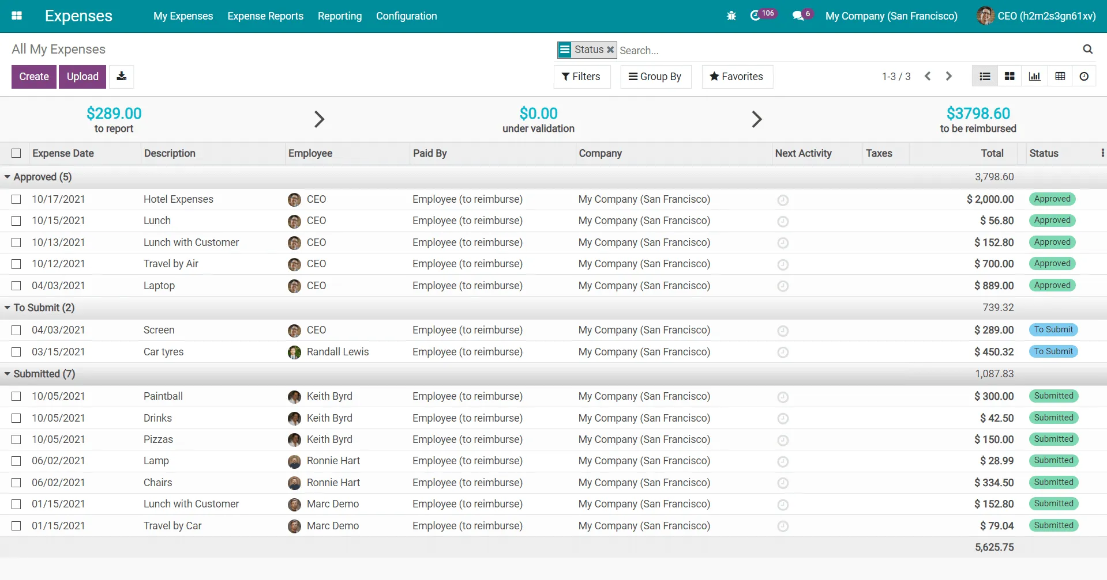Click activity clock for Hotel Expenses row
Image resolution: width=1107 pixels, height=580 pixels.
[783, 200]
